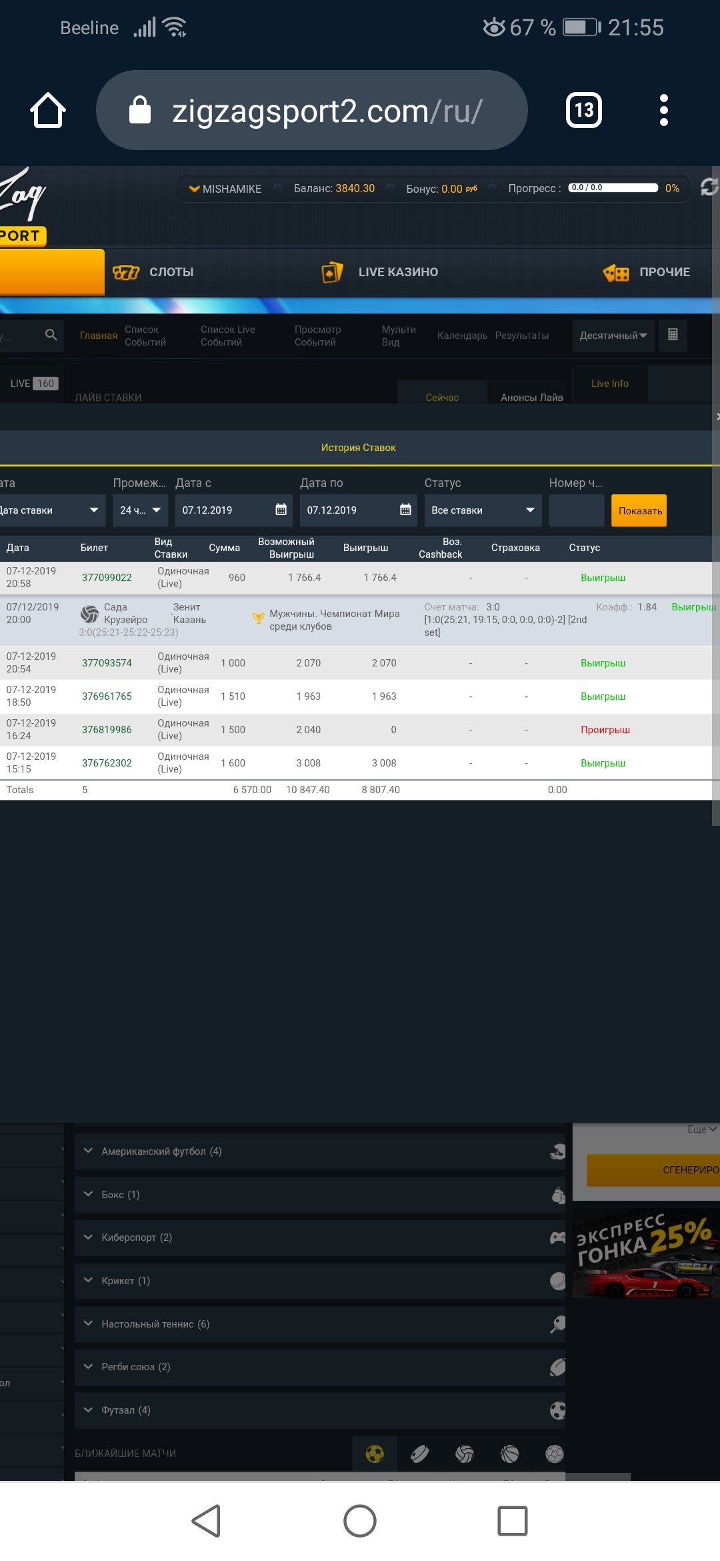Screen dimensions: 720x1561
Task: Select basketball icon in Ближайшие матчи
Action: coord(509,1454)
